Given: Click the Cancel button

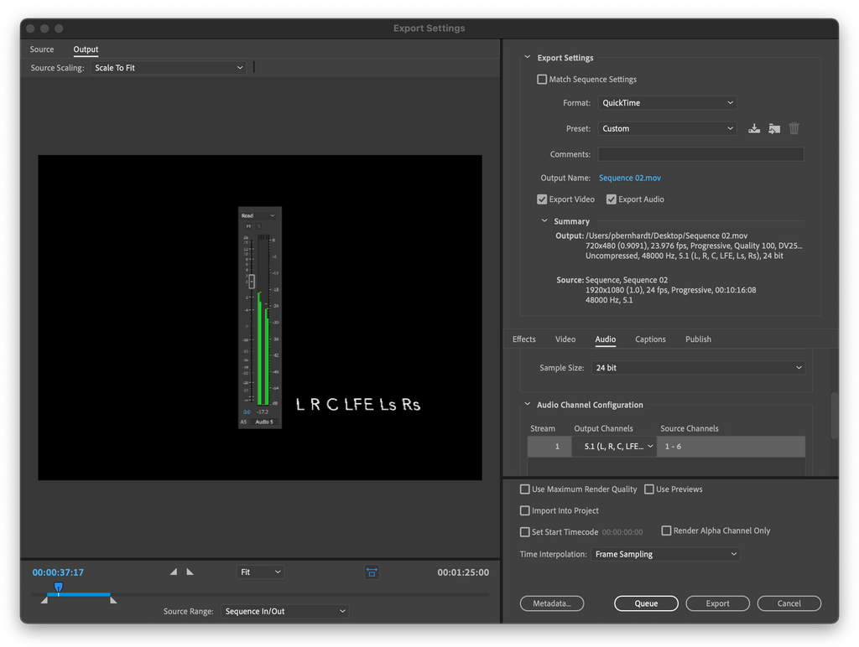Looking at the screenshot, I should tap(789, 603).
